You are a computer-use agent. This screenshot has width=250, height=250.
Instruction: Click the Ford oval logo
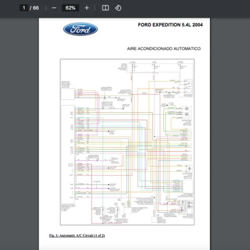click(x=80, y=29)
